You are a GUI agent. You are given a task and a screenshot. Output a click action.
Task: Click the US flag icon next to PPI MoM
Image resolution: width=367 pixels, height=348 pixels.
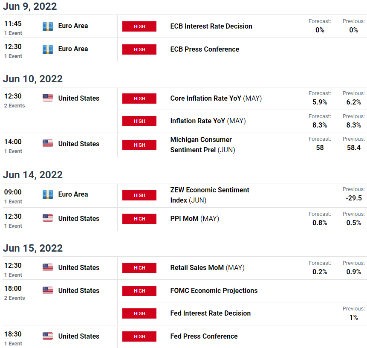coord(47,218)
